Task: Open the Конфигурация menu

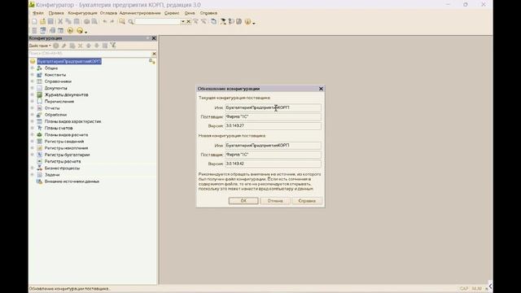Action: coord(82,13)
